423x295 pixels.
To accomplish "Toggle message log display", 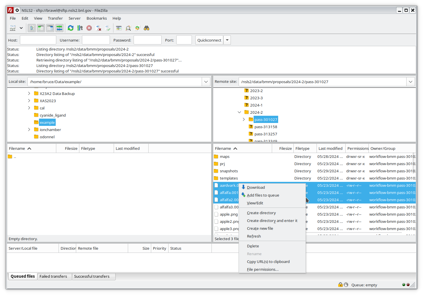I will coord(32,28).
